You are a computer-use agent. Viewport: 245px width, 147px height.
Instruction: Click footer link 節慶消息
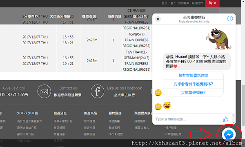59,134
